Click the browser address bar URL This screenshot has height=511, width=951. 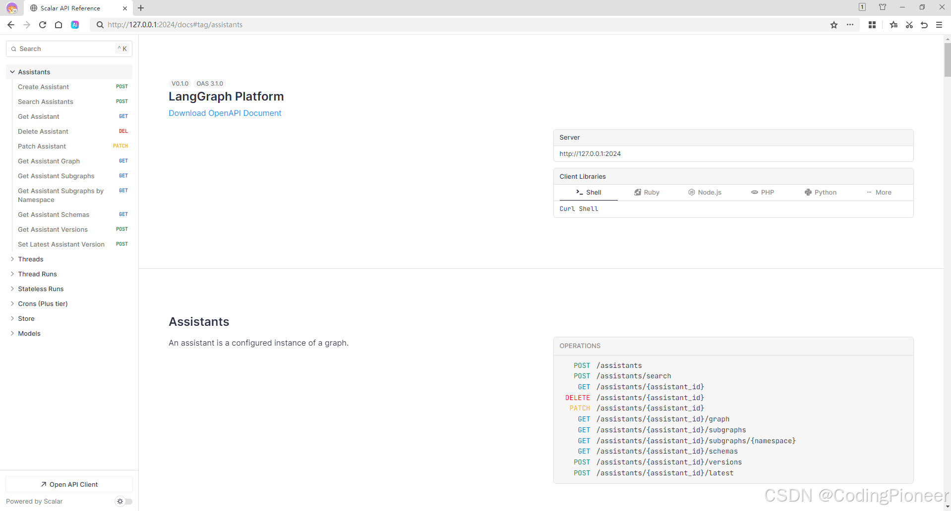pyautogui.click(x=175, y=25)
